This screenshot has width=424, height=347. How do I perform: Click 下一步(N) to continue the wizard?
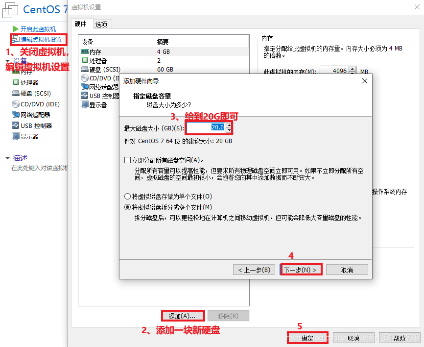pos(301,270)
